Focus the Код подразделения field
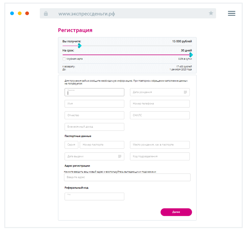Image resolution: width=247 pixels, height=233 pixels. pos(160,156)
